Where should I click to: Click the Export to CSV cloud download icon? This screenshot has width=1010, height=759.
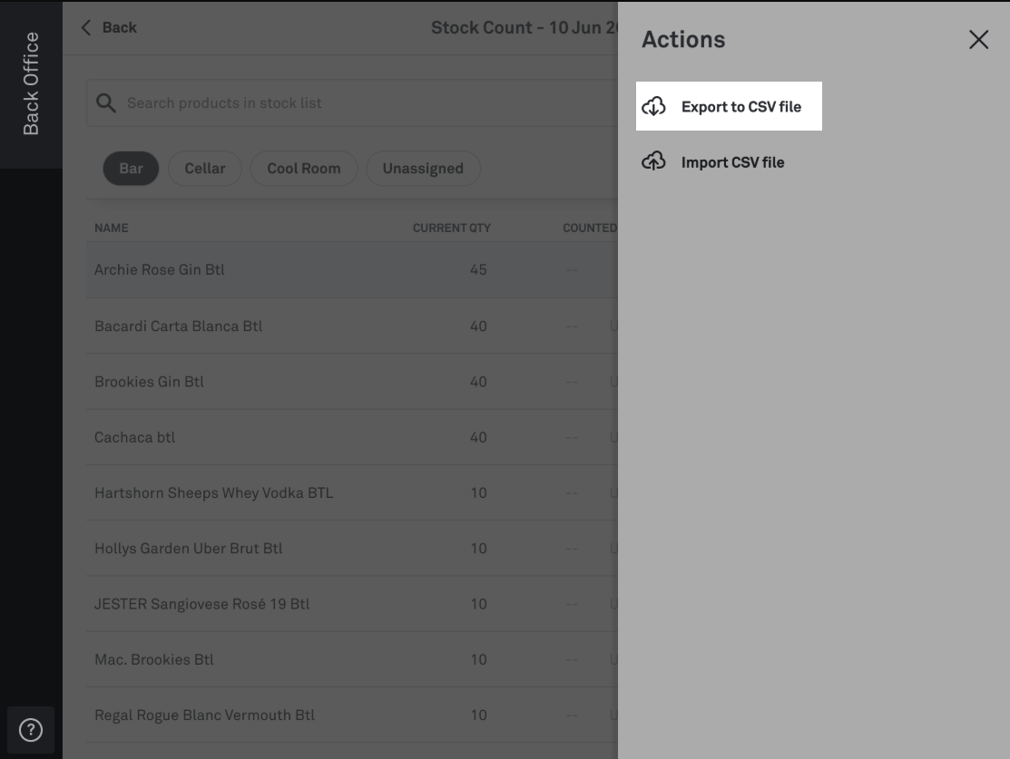click(x=653, y=106)
